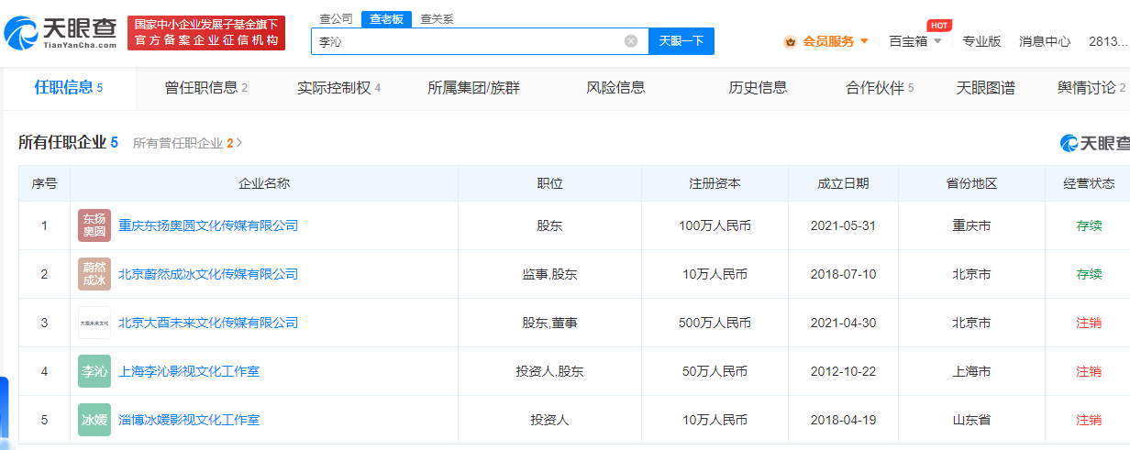The height and width of the screenshot is (450, 1130).
Task: Click the 天眼一下 search button
Action: [x=681, y=41]
